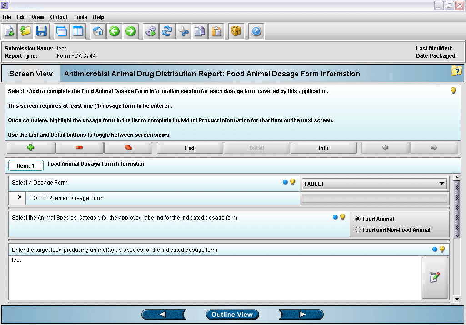Select the Food and Non-Food Animal option

coord(358,230)
